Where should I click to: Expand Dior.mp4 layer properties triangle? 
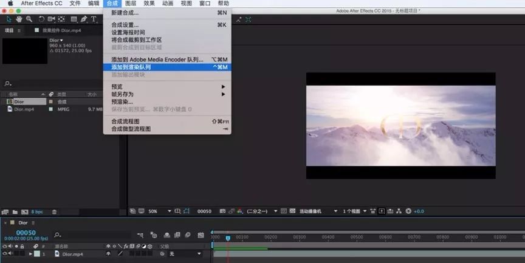(x=30, y=253)
